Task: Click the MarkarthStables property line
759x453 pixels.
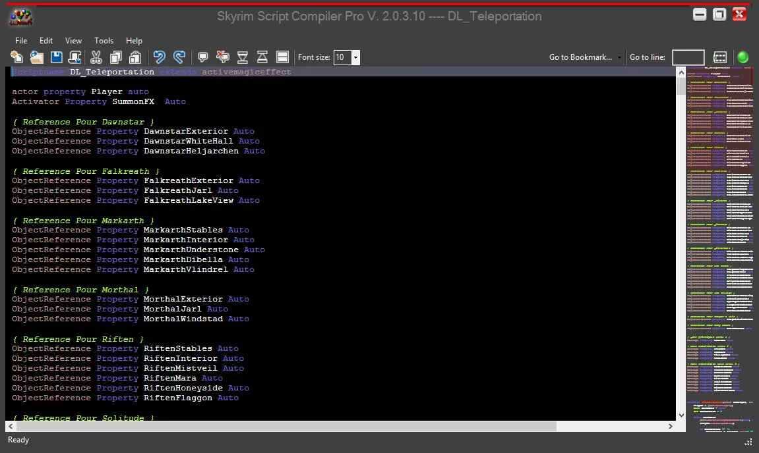Action: click(131, 230)
